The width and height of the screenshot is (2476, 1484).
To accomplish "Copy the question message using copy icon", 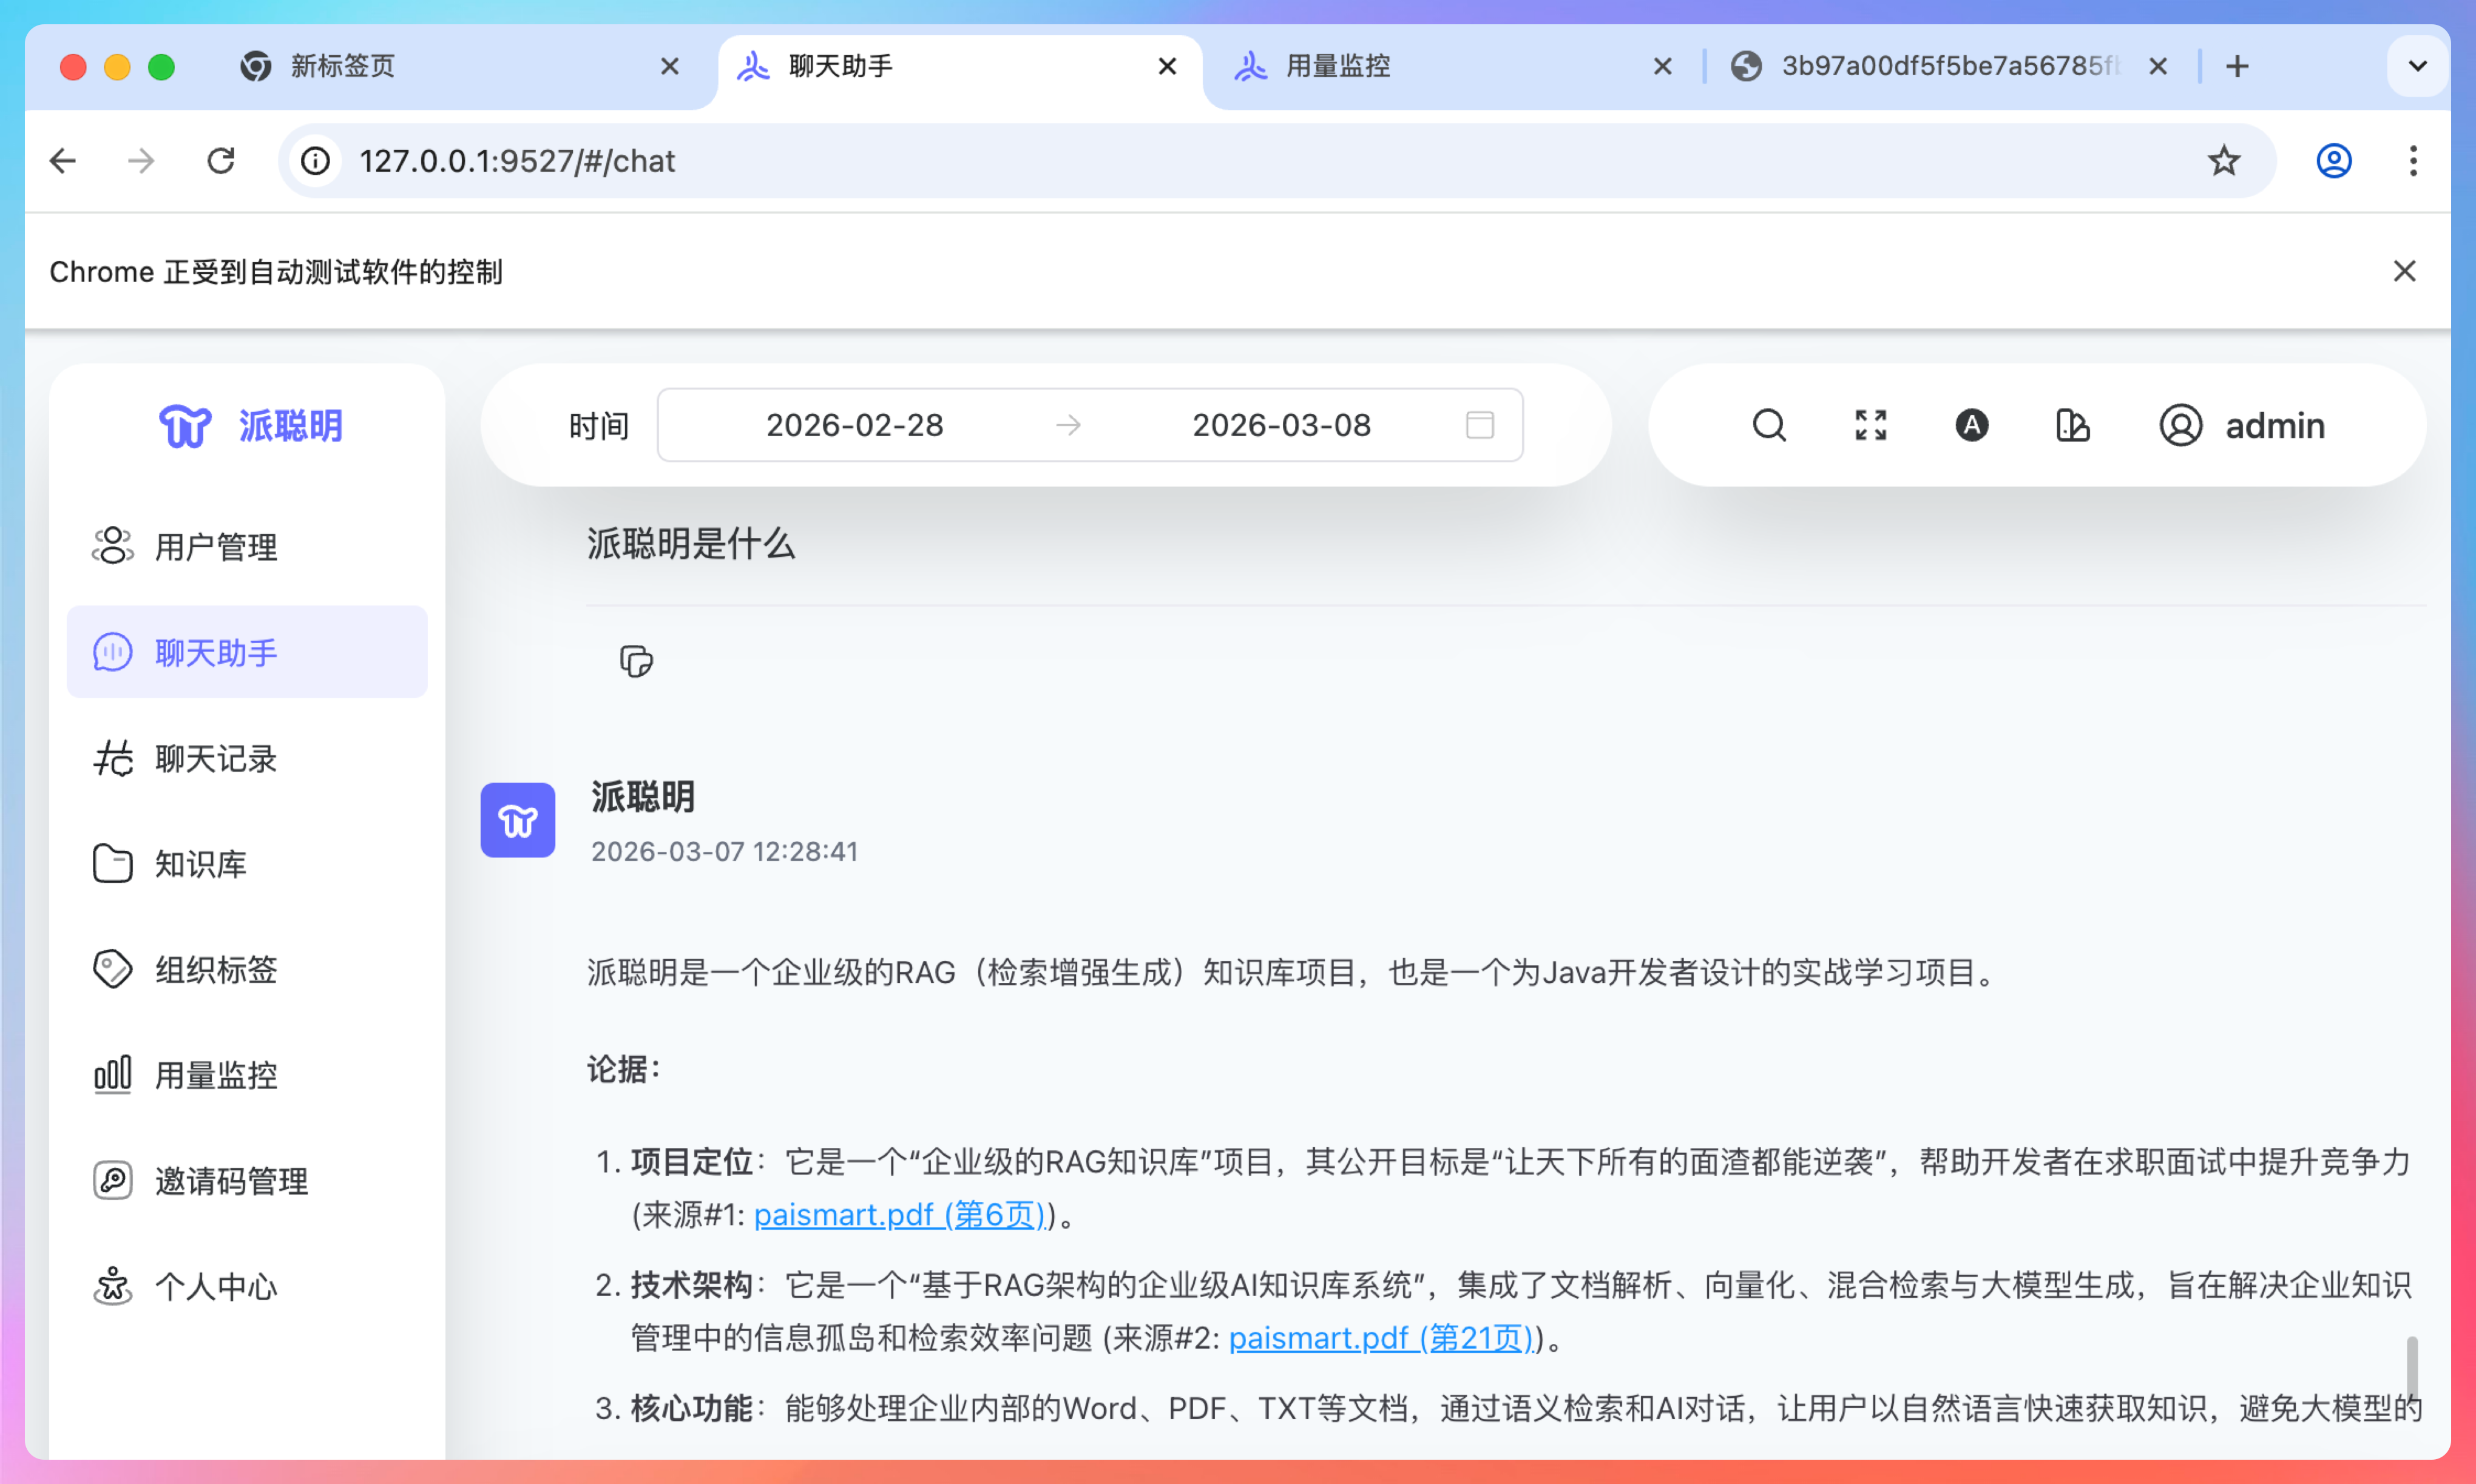I will (636, 661).
